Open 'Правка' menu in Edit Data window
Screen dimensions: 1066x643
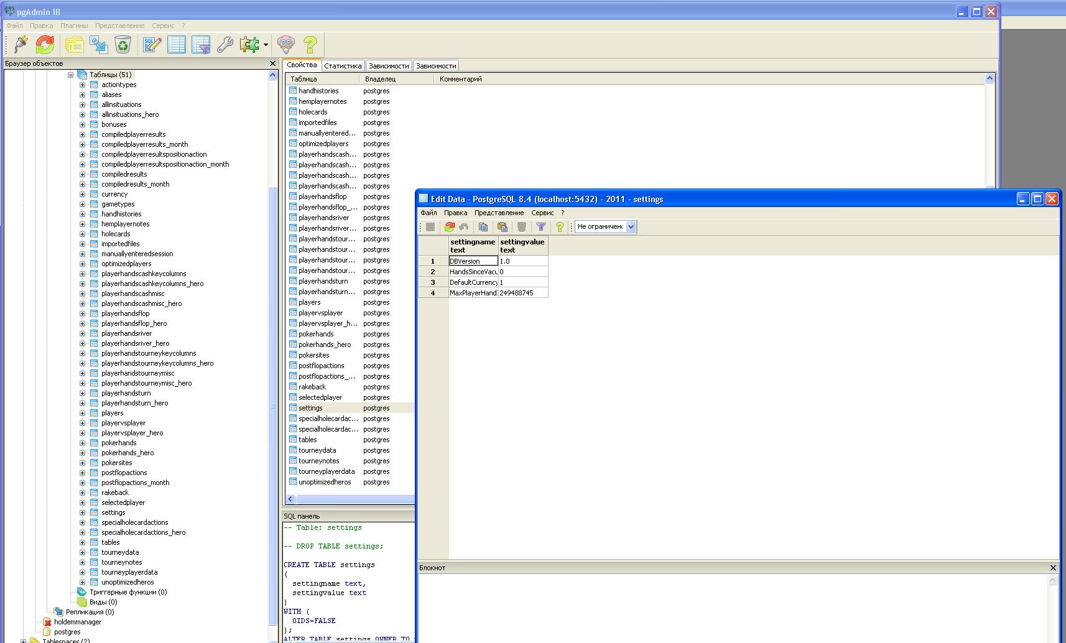455,213
